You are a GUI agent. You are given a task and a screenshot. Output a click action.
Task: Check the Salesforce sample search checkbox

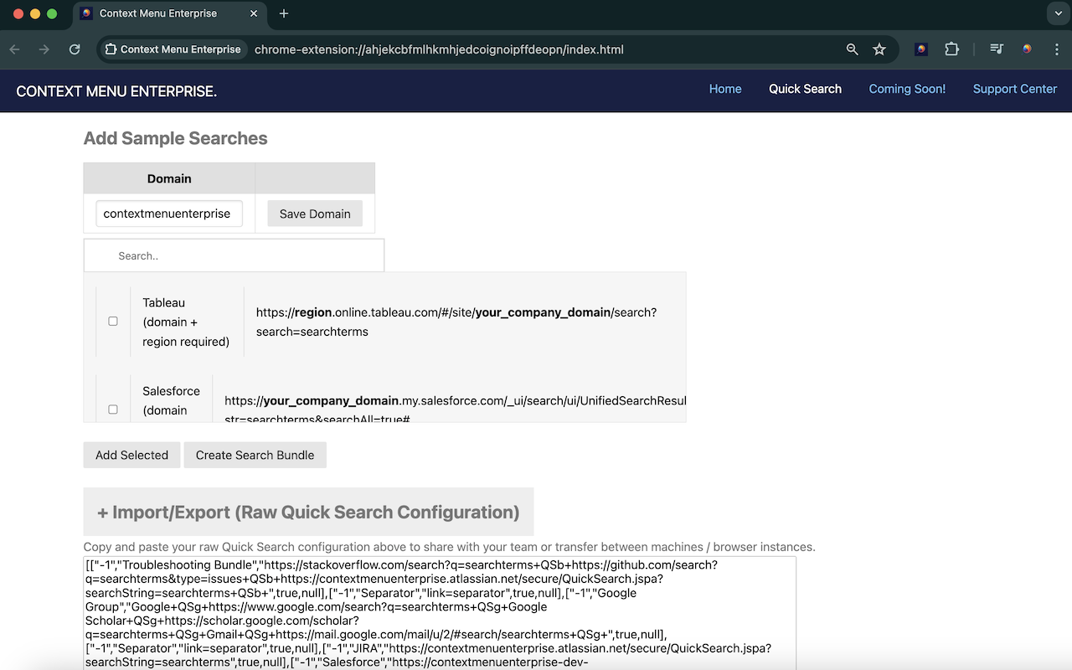click(112, 409)
